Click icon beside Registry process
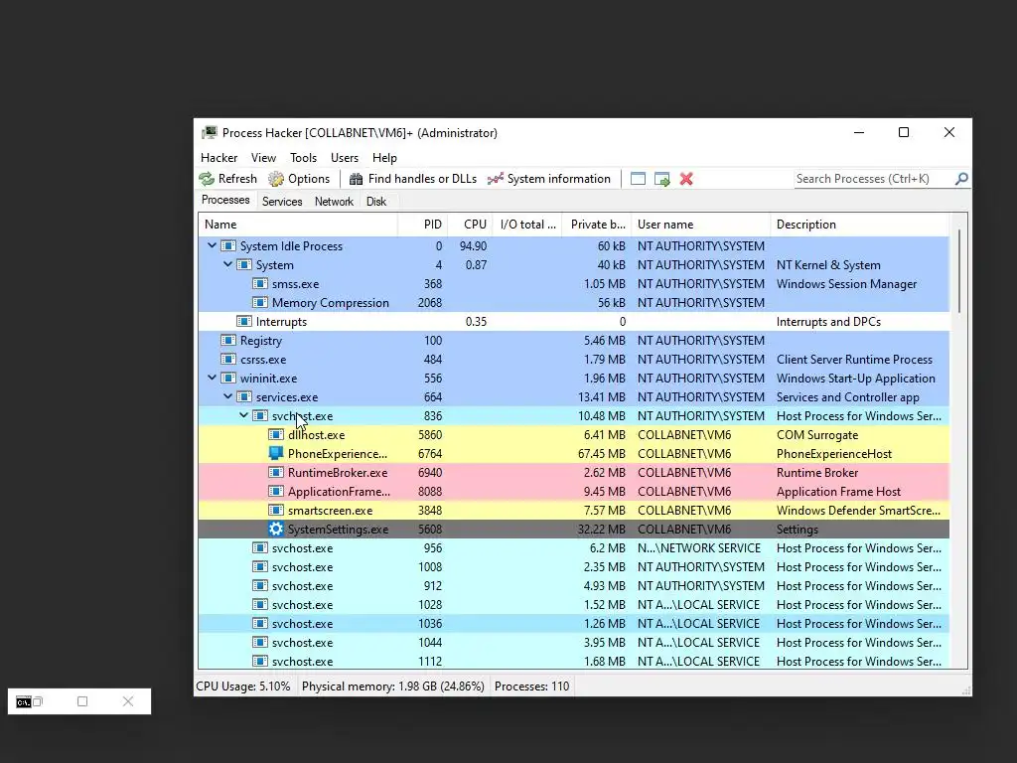This screenshot has width=1017, height=763. [228, 341]
